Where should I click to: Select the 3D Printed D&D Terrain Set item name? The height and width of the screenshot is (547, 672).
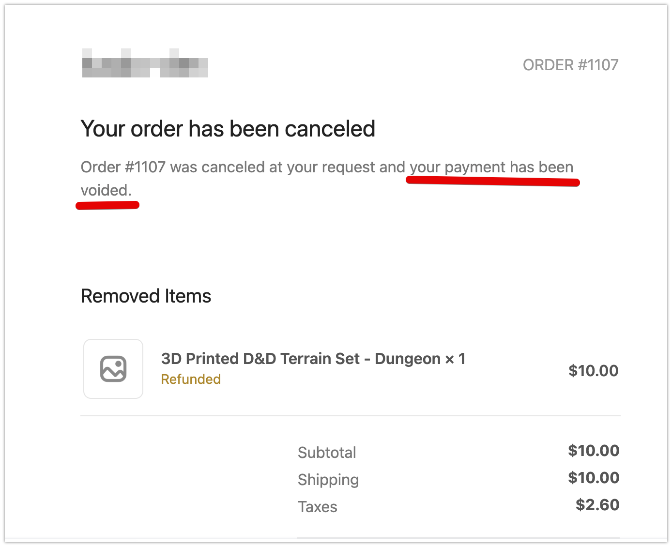313,359
